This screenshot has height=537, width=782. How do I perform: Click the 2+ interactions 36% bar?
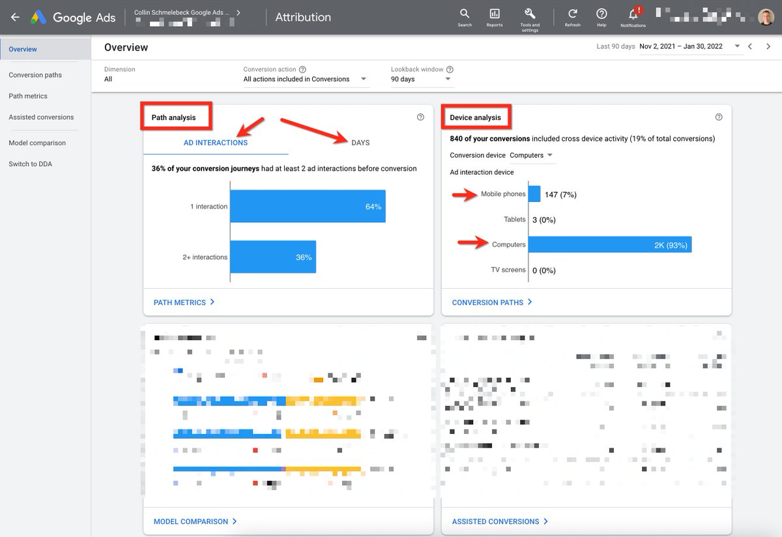point(273,257)
